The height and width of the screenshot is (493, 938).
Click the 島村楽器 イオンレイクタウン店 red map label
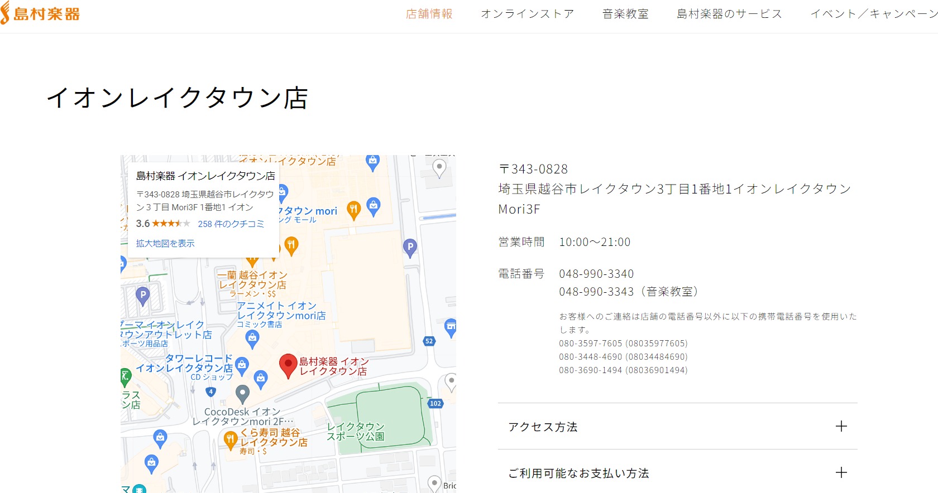pos(333,366)
